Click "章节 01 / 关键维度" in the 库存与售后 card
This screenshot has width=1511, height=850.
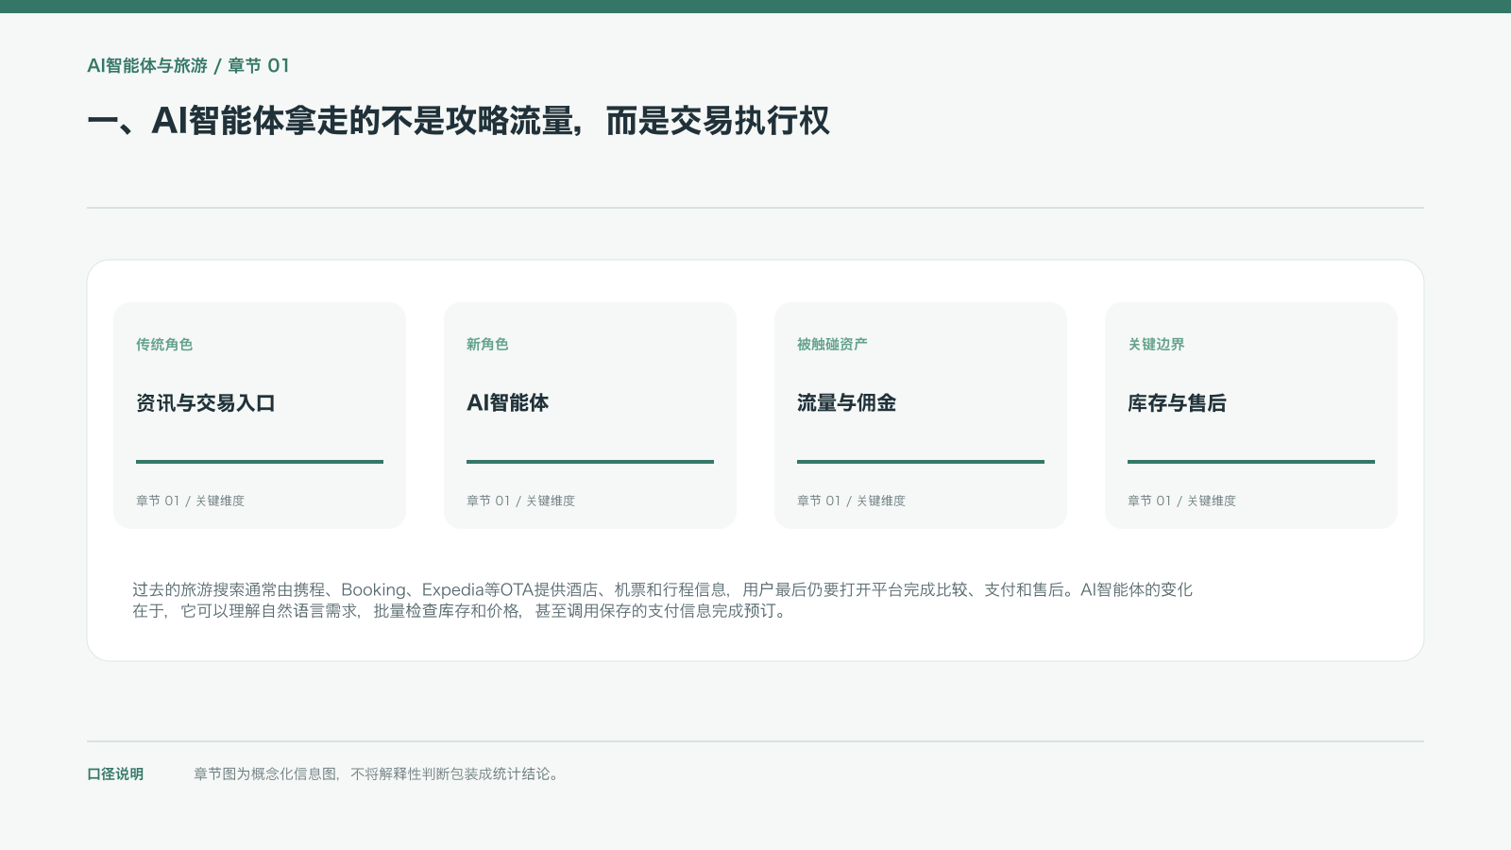coord(1181,501)
